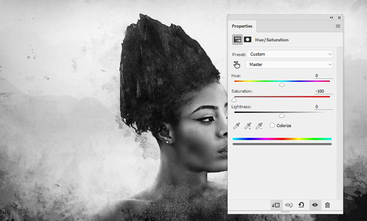This screenshot has height=221, width=367.
Task: Select the Subtract from Sample eyedropper
Action: coord(259,126)
